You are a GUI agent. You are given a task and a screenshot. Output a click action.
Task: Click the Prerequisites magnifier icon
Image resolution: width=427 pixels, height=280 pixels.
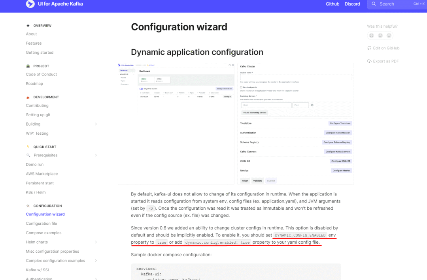point(28,155)
